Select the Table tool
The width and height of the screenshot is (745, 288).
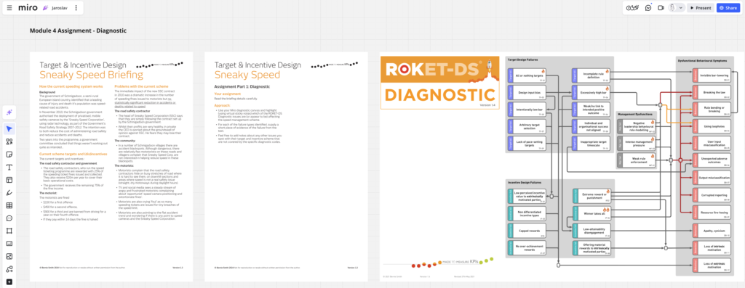(x=9, y=205)
